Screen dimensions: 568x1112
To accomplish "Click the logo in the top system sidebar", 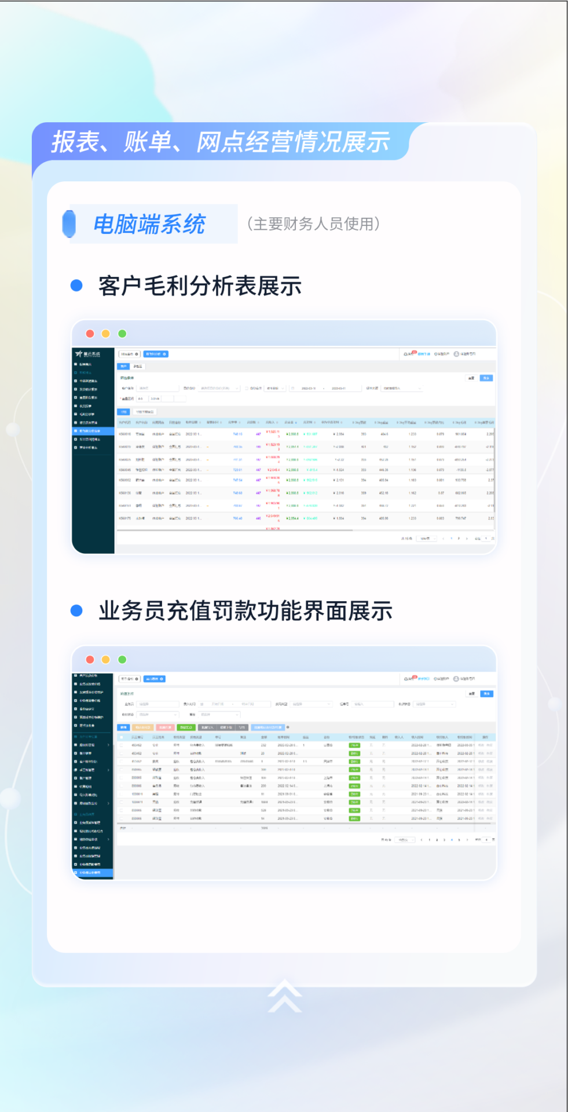I will (88, 354).
